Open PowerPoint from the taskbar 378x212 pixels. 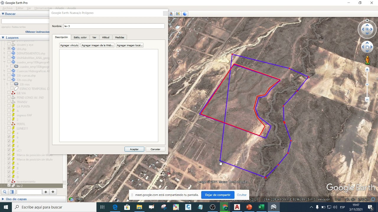click(x=249, y=207)
